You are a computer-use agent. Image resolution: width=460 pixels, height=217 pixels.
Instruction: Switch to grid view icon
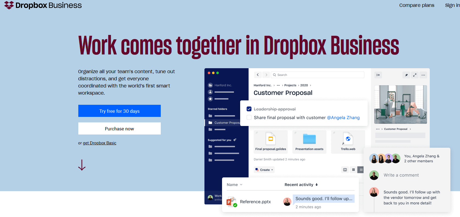click(353, 170)
